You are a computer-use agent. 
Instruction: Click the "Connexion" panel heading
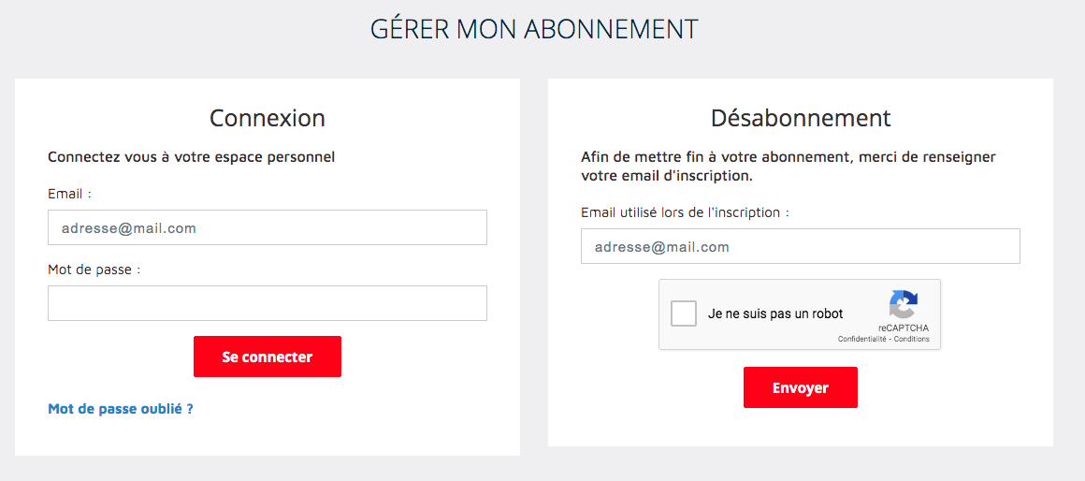tap(268, 118)
